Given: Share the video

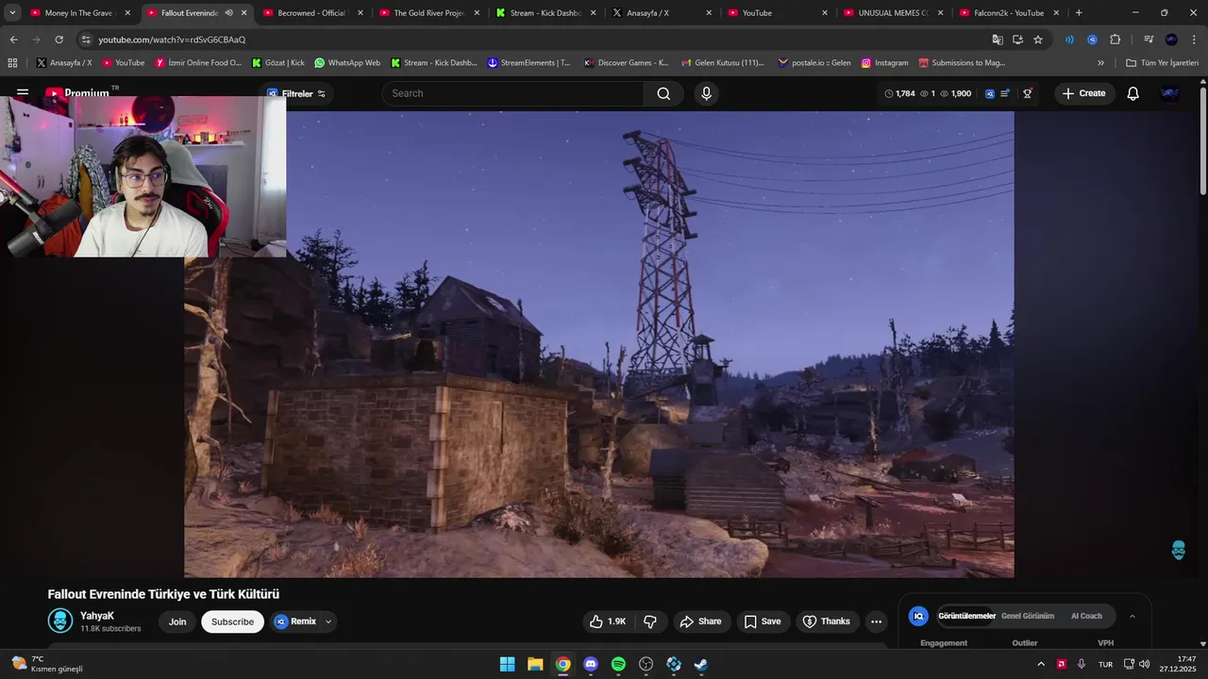Looking at the screenshot, I should tap(700, 621).
